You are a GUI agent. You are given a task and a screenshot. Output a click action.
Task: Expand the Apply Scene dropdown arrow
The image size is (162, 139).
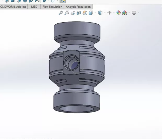click(129, 13)
